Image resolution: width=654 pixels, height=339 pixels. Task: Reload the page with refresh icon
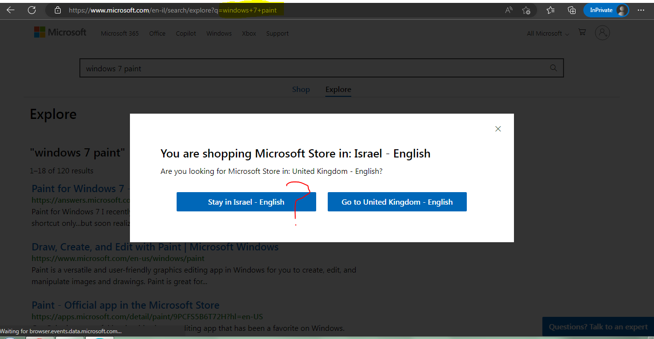(x=32, y=10)
